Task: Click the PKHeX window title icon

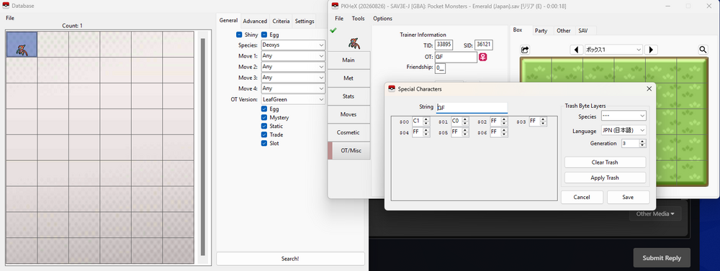Action: point(335,6)
